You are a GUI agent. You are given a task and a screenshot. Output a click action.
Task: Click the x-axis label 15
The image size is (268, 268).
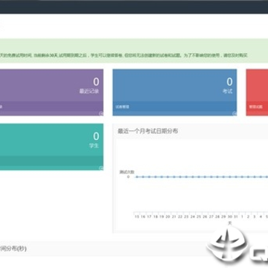[137, 217]
